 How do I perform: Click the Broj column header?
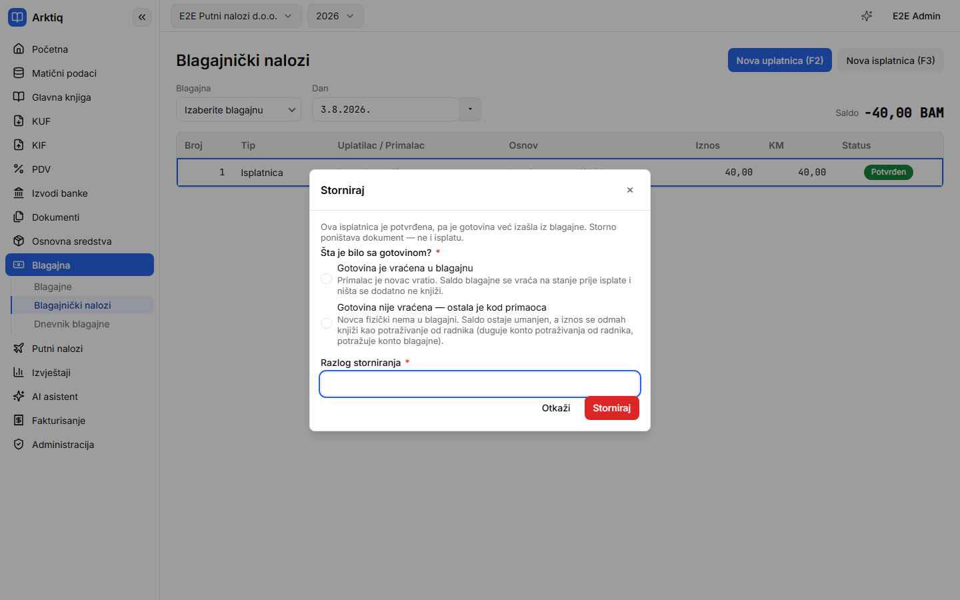193,145
